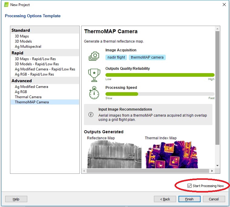230x207 pixels.
Task: Click the Advanced category header
Action: pyautogui.click(x=45, y=81)
